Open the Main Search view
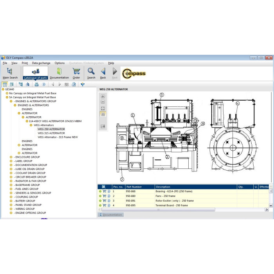 [x=10, y=73]
